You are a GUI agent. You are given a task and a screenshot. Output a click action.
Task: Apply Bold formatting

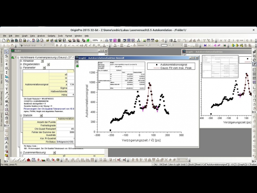tap(57, 45)
